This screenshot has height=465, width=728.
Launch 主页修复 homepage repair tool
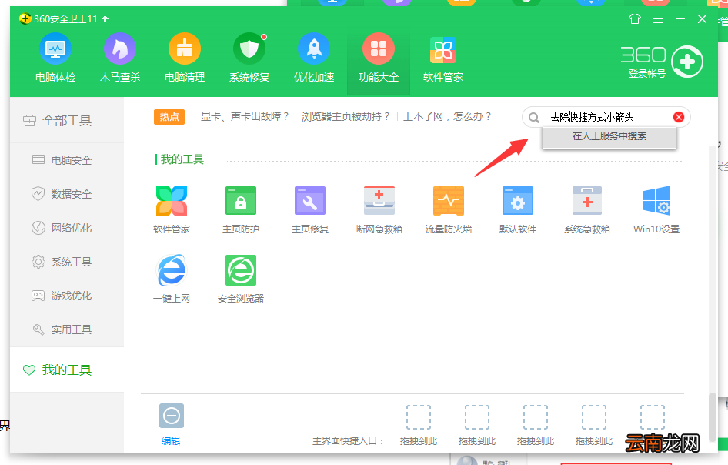pos(309,209)
